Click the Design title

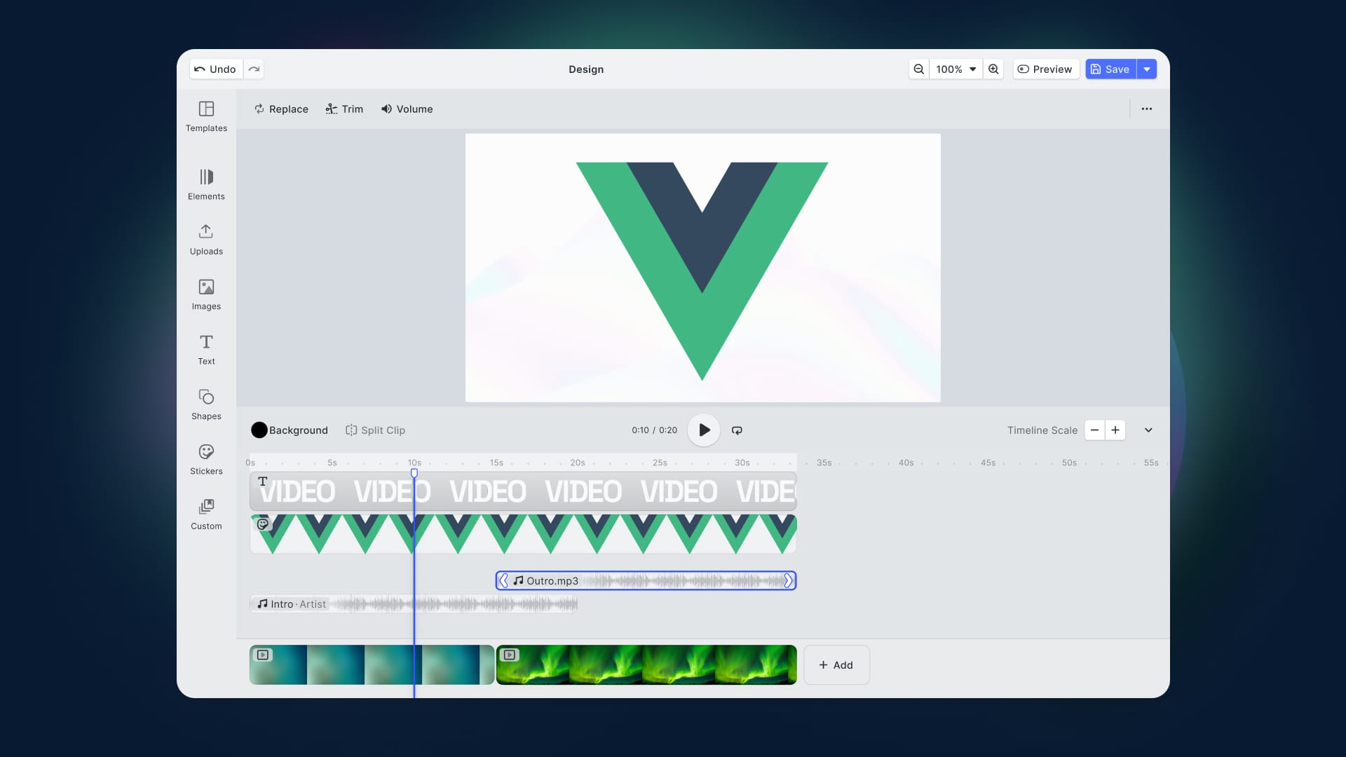(x=586, y=69)
